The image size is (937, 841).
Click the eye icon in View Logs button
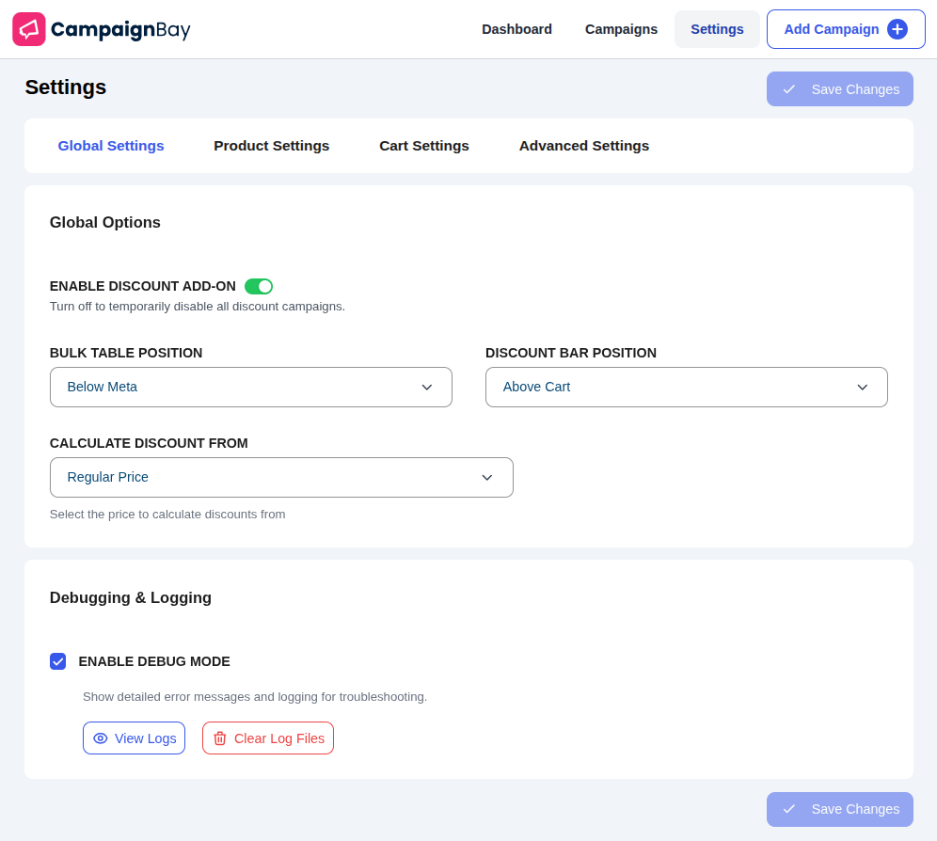coord(101,738)
